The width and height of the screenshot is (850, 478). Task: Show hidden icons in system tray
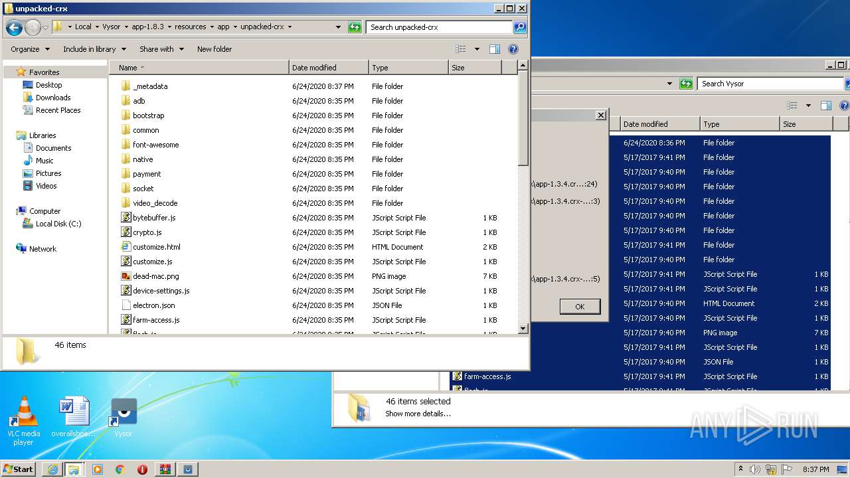(740, 469)
